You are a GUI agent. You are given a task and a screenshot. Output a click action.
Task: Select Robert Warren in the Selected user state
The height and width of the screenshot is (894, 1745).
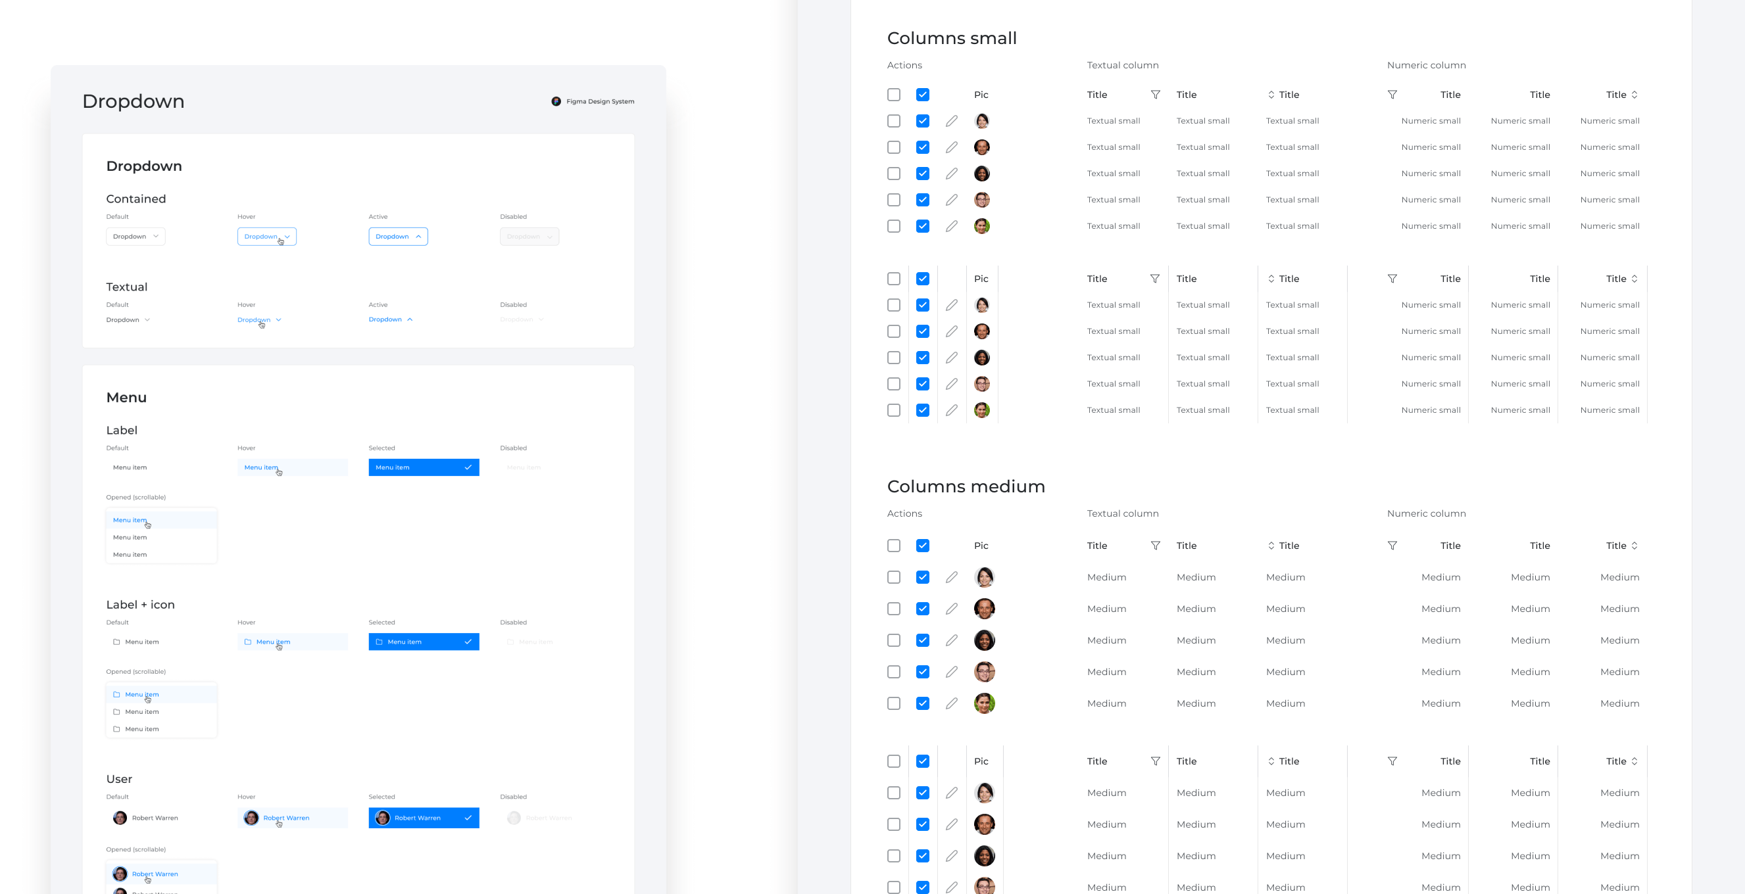(x=424, y=818)
